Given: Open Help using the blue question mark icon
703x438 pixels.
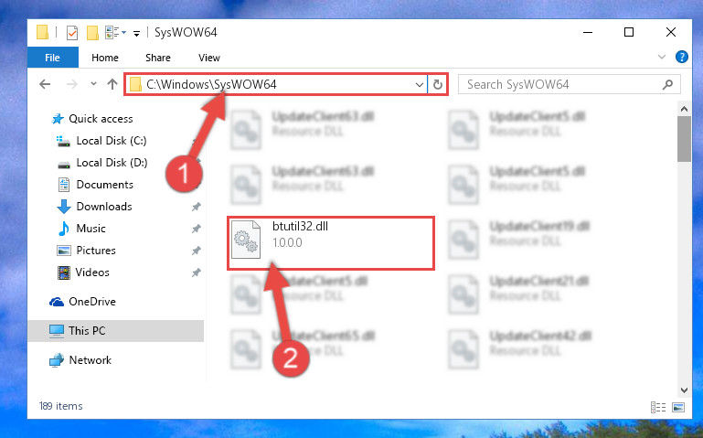Looking at the screenshot, I should click(681, 57).
